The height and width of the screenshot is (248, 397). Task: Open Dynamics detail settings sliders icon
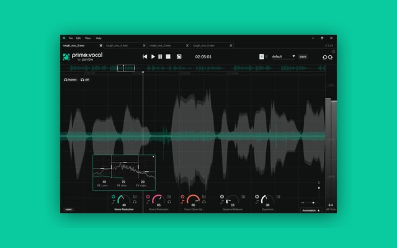coord(279,197)
